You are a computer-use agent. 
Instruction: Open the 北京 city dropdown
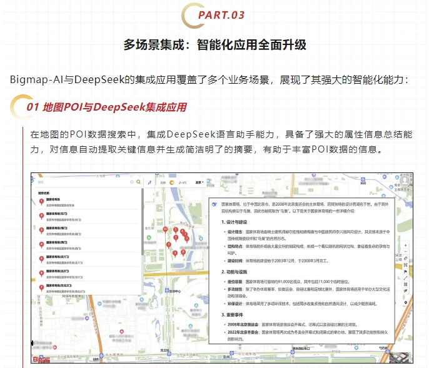click(199, 182)
